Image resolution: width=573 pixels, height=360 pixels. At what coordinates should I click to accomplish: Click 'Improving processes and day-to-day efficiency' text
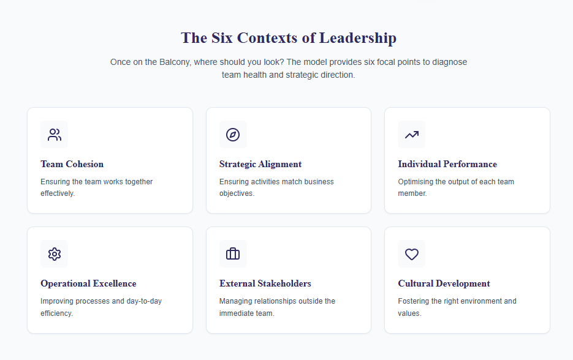[x=101, y=307]
